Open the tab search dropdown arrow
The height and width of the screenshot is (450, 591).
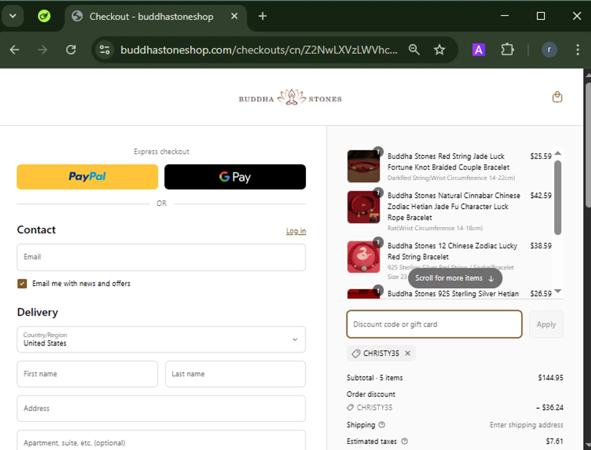click(x=13, y=16)
